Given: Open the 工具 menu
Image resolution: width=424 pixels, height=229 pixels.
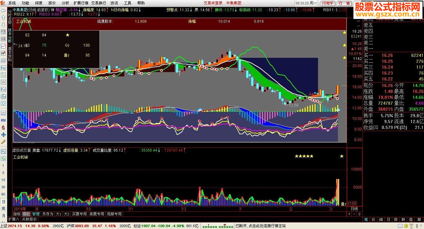Looking at the screenshot, I should tap(128, 3).
